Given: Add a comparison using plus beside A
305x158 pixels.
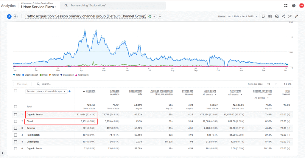Looking at the screenshot, I should tap(15, 16).
